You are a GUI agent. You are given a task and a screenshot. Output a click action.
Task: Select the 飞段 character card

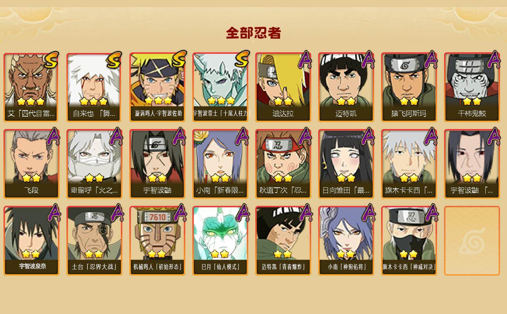pos(31,164)
